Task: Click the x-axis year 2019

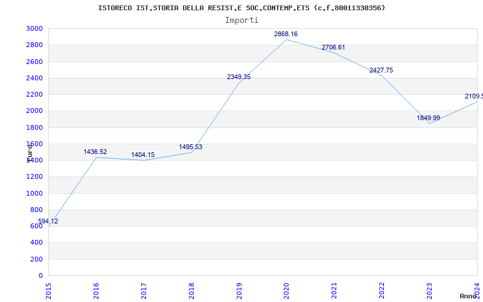Action: point(239,291)
